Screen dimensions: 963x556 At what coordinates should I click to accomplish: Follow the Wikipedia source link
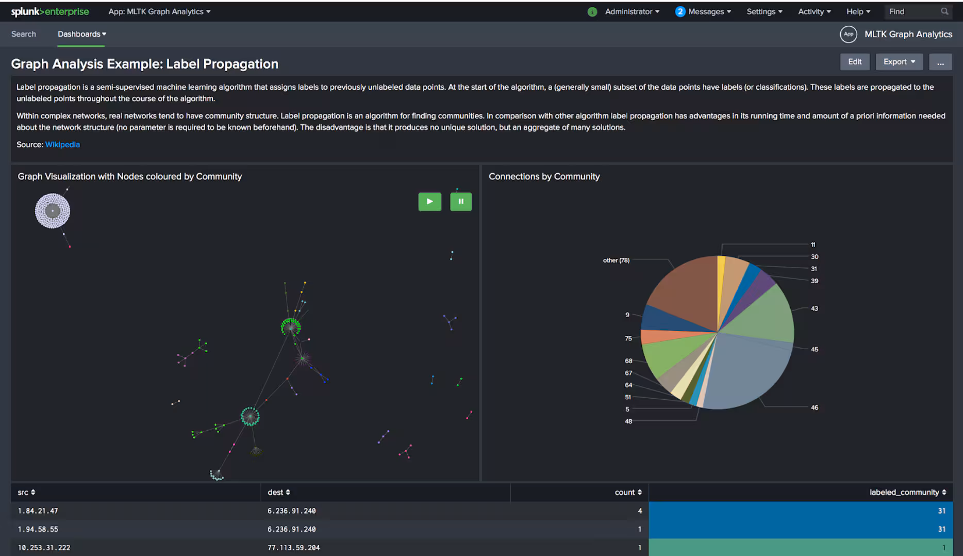pyautogui.click(x=62, y=144)
